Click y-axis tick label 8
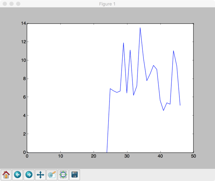Screen dimensions: 215x181 25,78
